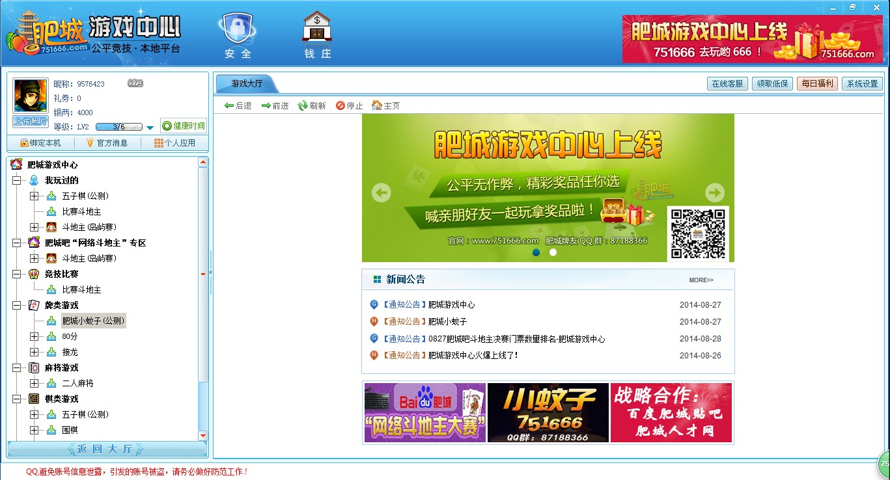The width and height of the screenshot is (890, 480).
Task: Open the 安全 shield icon
Action: point(237,29)
